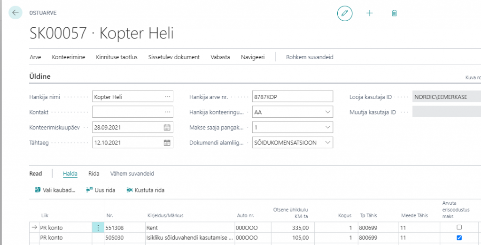Screen dimensions: 481x245
Task: Open the Tähtaeg calendar picker
Action: (x=167, y=143)
